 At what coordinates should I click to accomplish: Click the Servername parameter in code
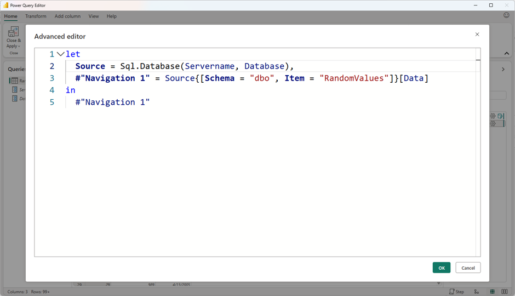click(x=209, y=66)
